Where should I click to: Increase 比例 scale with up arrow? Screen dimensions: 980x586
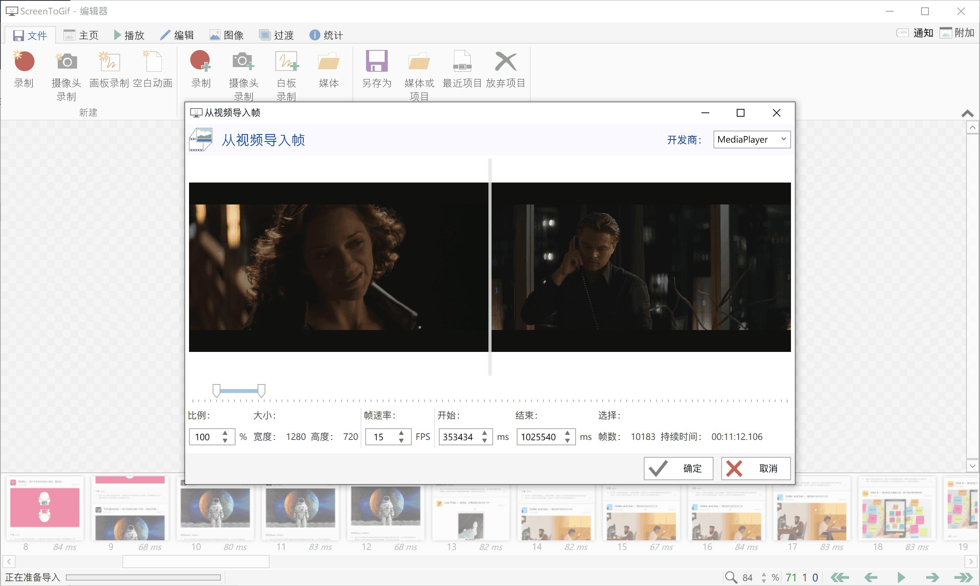225,433
